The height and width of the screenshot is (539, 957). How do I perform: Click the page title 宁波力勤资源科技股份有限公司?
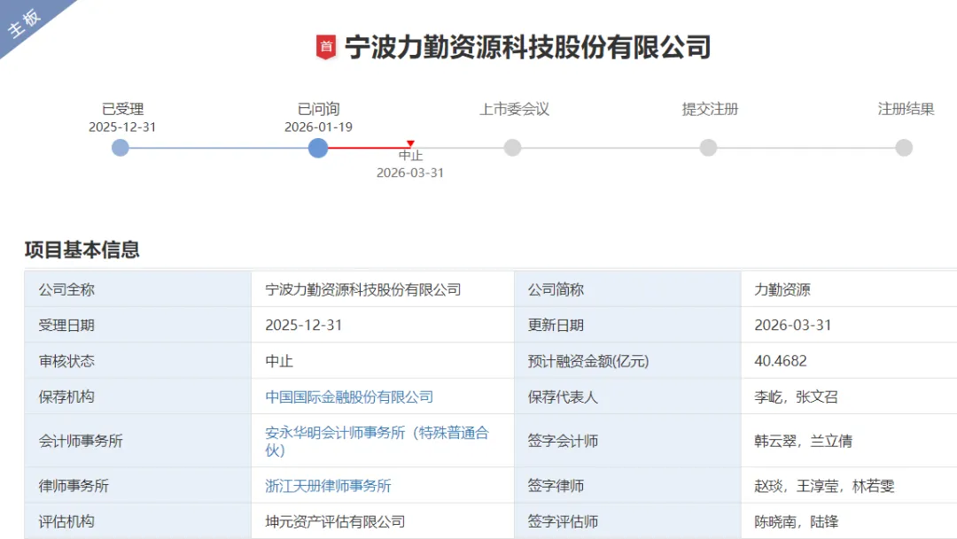[x=528, y=47]
